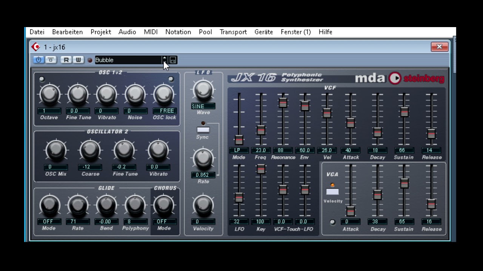Open the Datei menu
Image resolution: width=483 pixels, height=271 pixels.
(x=37, y=32)
